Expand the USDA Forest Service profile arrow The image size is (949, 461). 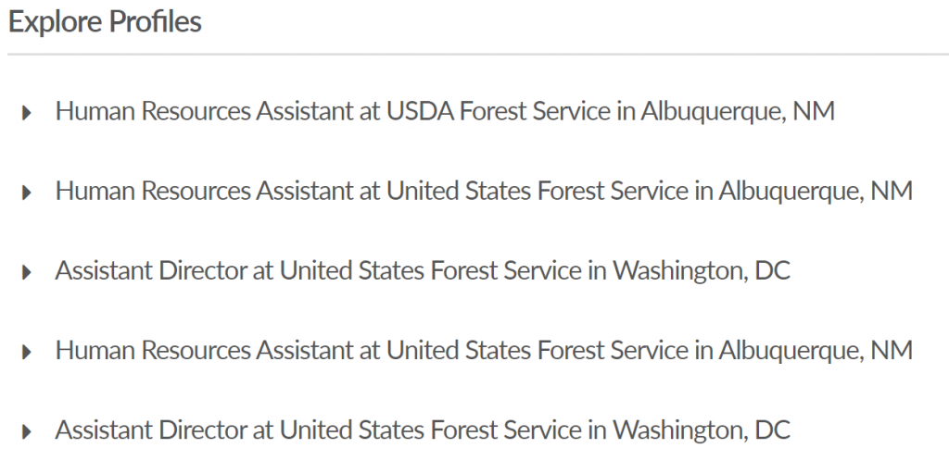pos(26,113)
